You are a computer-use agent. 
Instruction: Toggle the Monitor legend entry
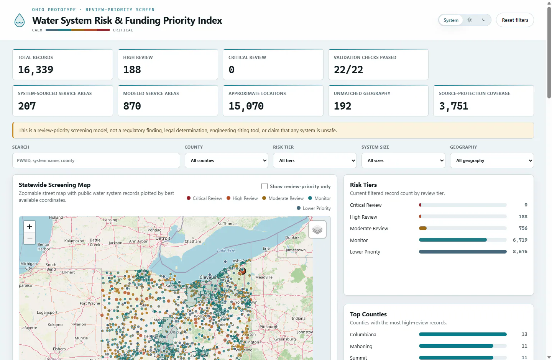click(319, 198)
